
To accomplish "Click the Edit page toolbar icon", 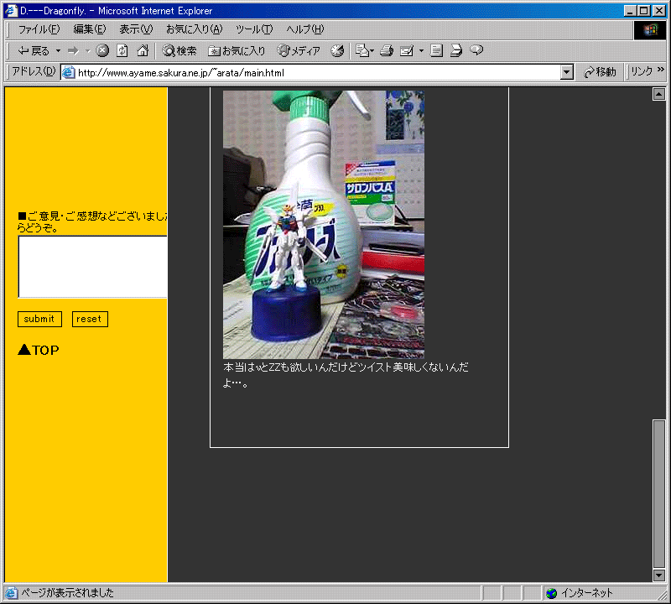I will (x=407, y=51).
